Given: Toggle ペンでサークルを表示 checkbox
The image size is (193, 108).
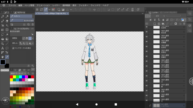Looking at the screenshot, I should [x=13, y=48].
